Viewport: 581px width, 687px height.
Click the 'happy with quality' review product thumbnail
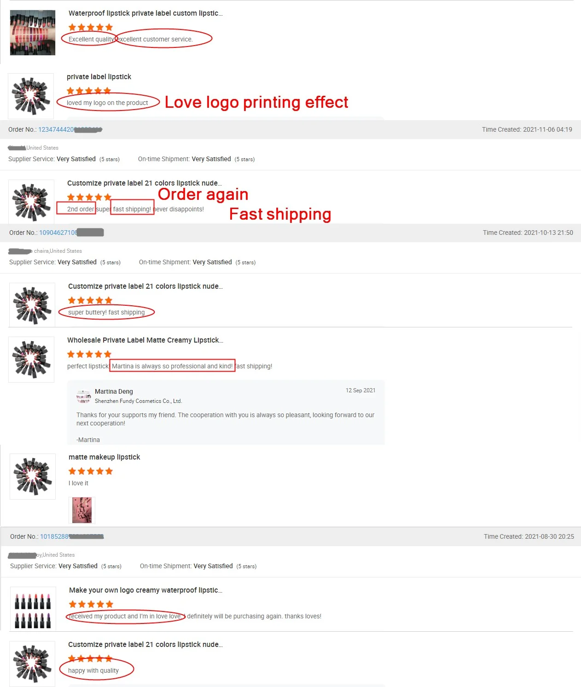click(32, 664)
